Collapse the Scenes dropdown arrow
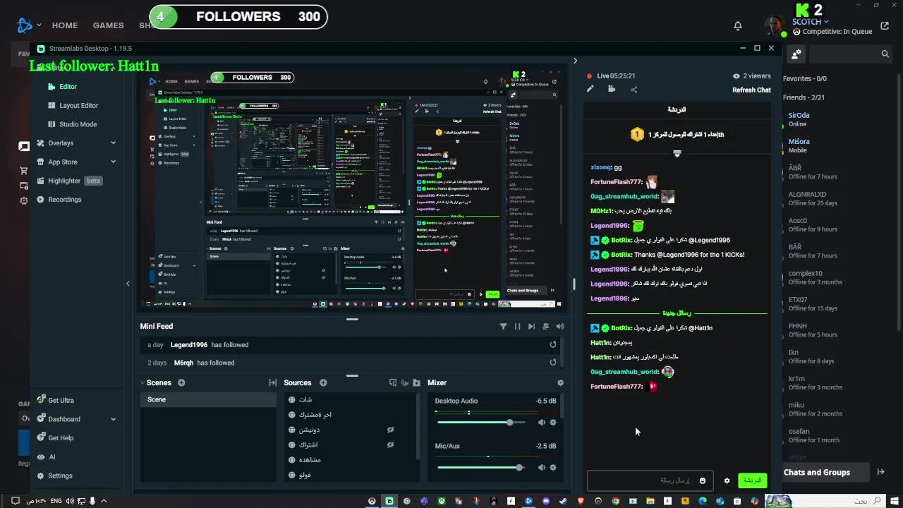This screenshot has height=508, width=903. pyautogui.click(x=143, y=383)
